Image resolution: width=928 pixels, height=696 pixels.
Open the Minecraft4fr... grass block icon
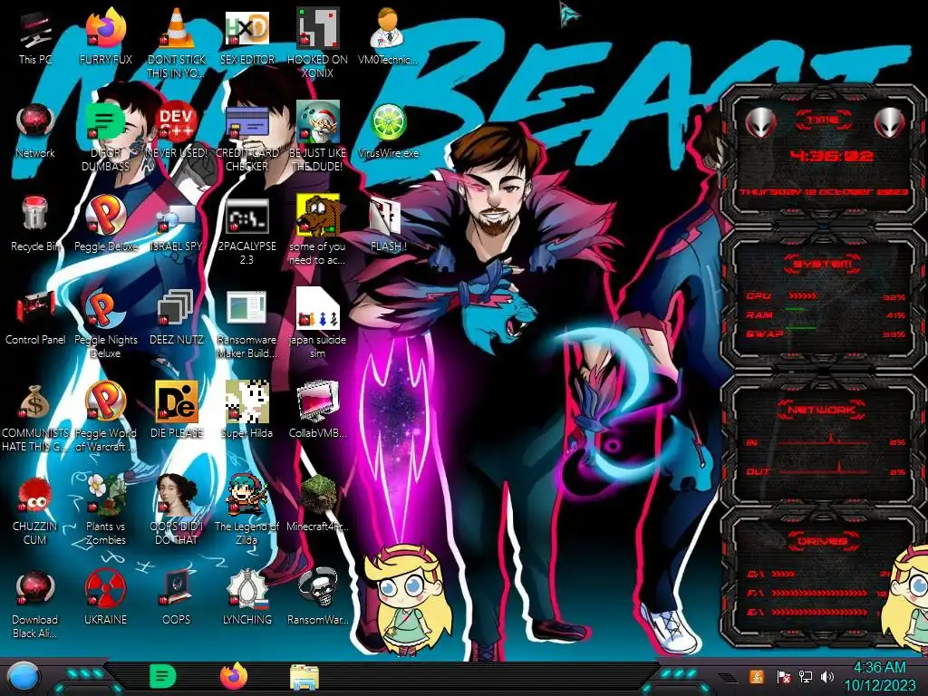(x=318, y=503)
